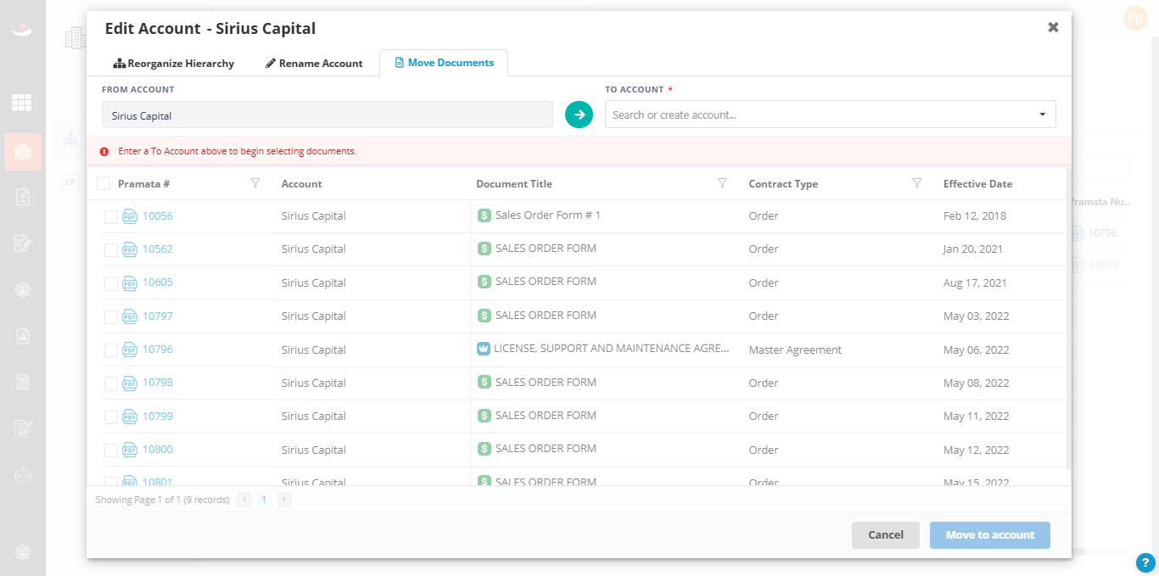Open the highlighted accounts building sidebar icon

point(23,152)
